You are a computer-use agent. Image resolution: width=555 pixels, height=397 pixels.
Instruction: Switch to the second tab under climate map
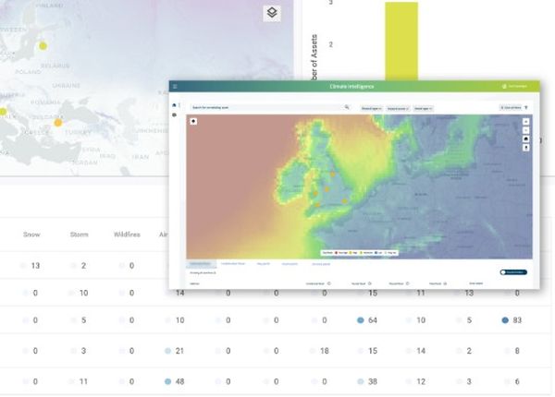233,264
